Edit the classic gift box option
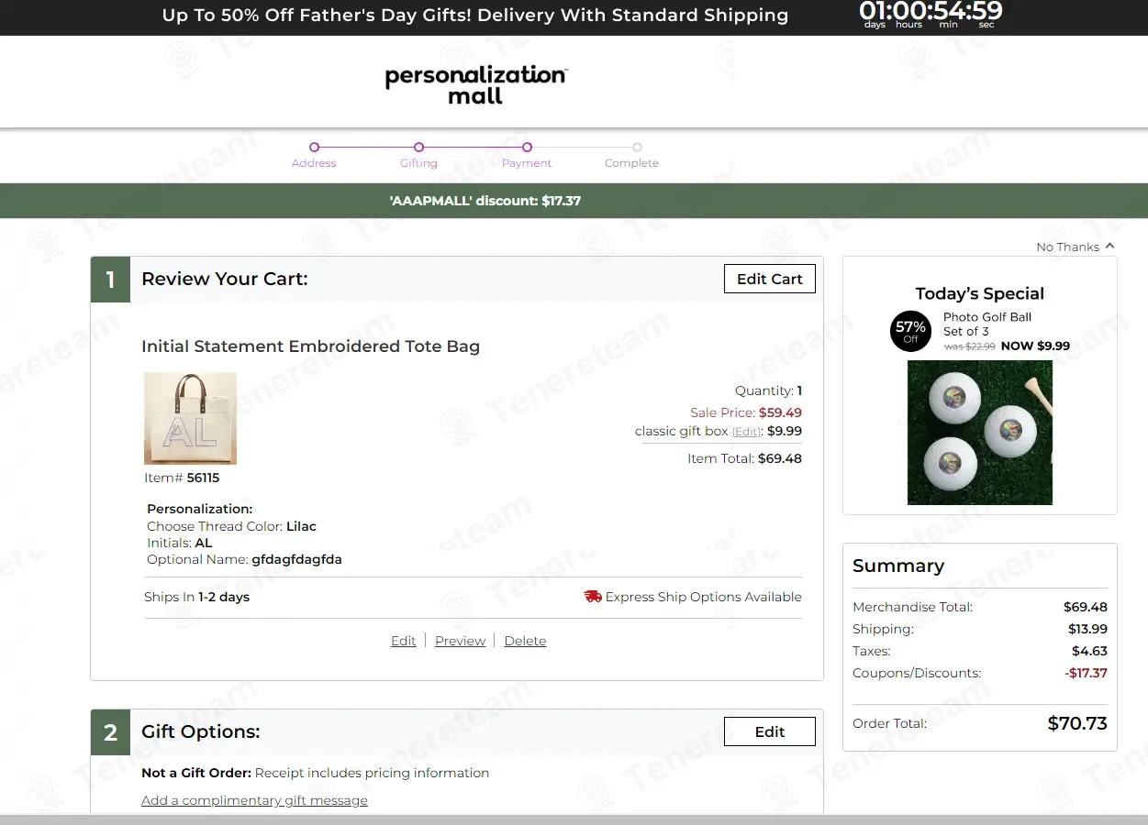 click(746, 432)
